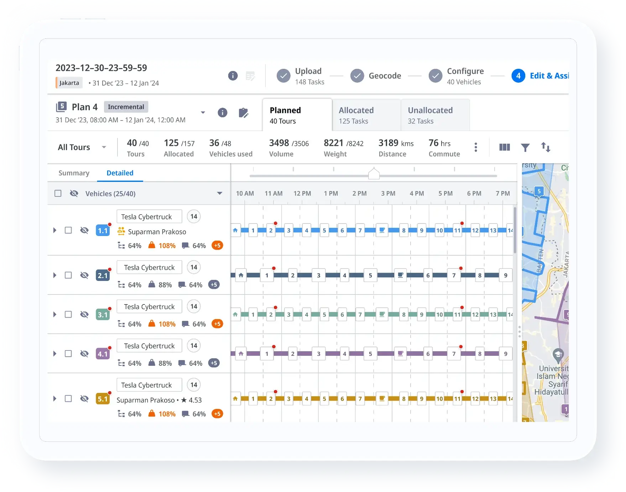Open the Plan 4 selector chevron
This screenshot has width=626, height=492.
pyautogui.click(x=203, y=112)
